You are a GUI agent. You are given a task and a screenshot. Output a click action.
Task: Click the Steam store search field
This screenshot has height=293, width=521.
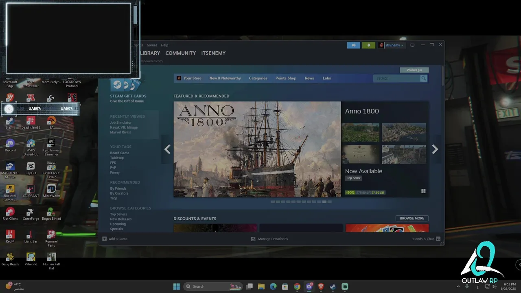(x=396, y=78)
